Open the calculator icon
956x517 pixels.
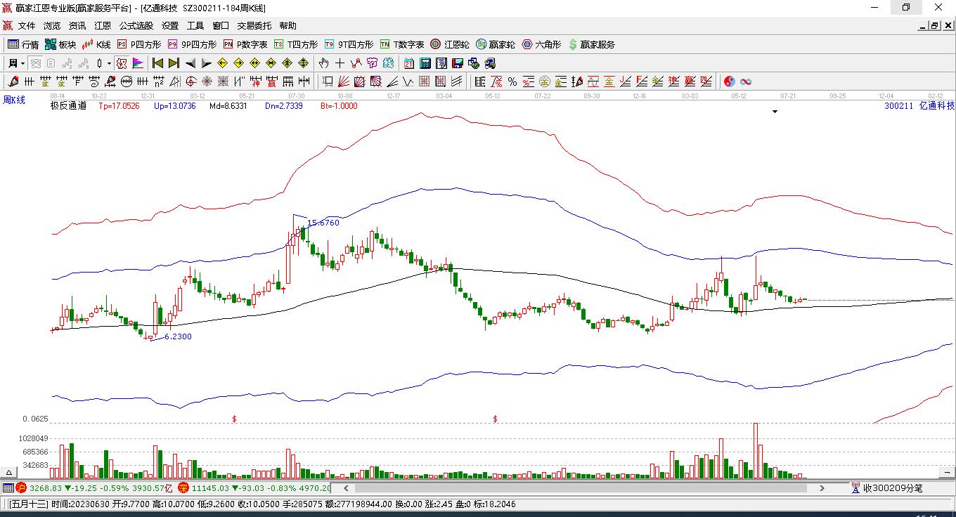pos(425,63)
